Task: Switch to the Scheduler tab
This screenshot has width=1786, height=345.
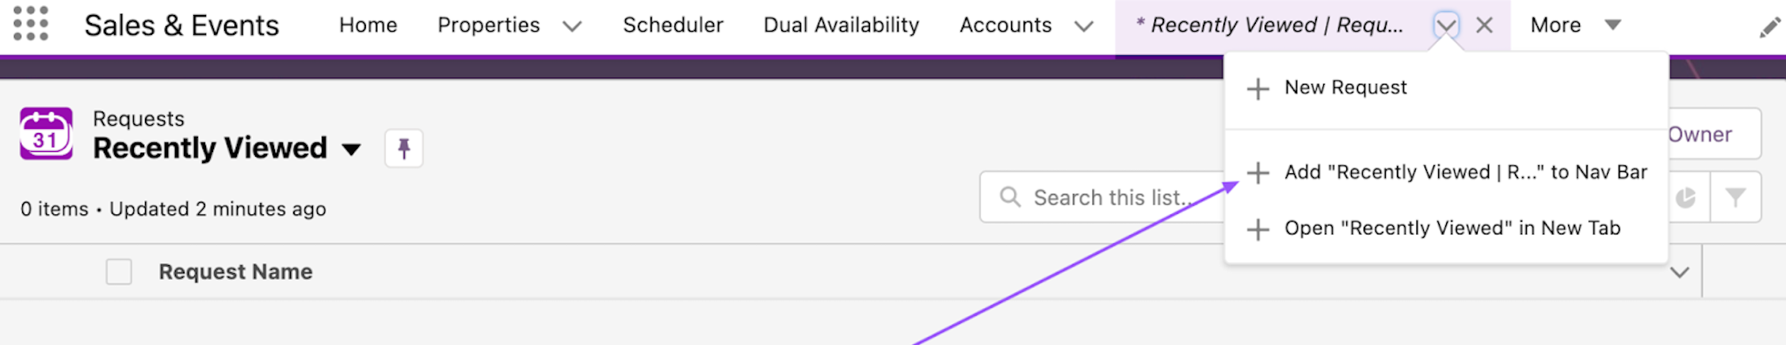Action: coord(673,25)
